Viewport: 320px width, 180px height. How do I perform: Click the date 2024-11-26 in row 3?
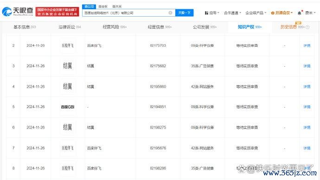point(36,66)
